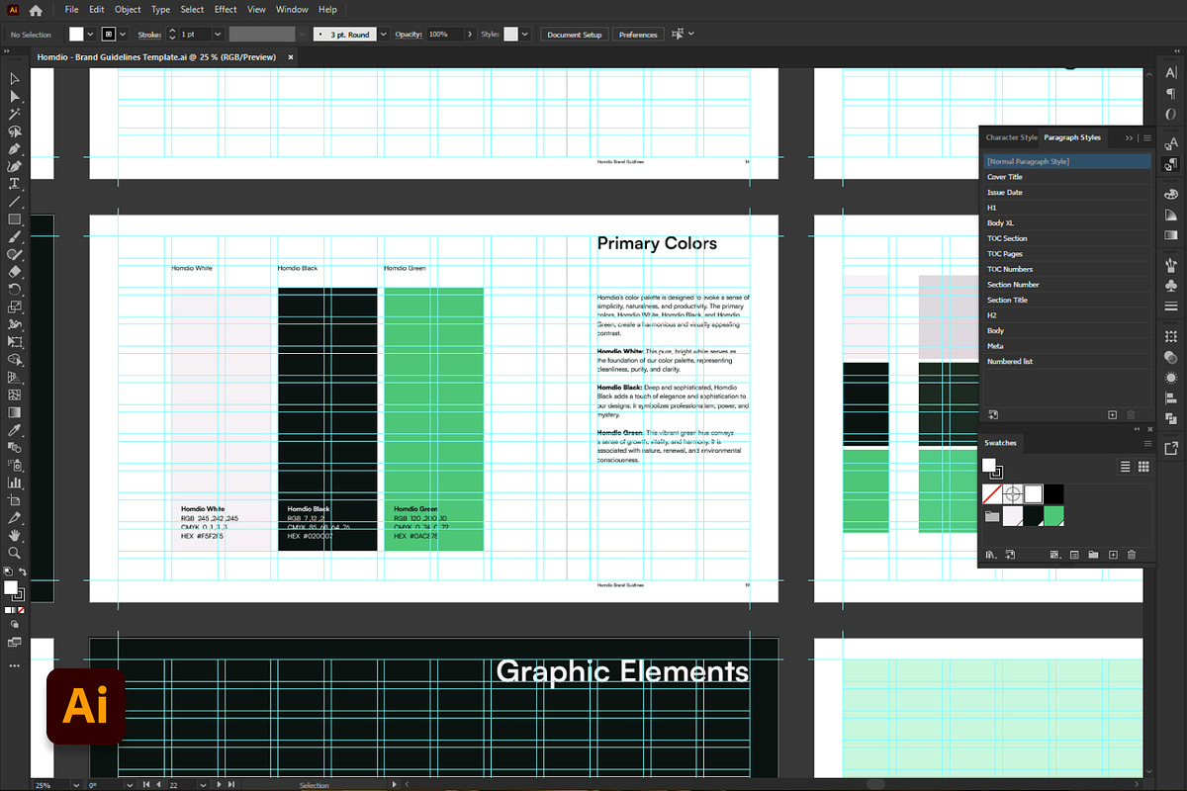Open the File menu
Viewport: 1187px width, 791px height.
pyautogui.click(x=71, y=10)
